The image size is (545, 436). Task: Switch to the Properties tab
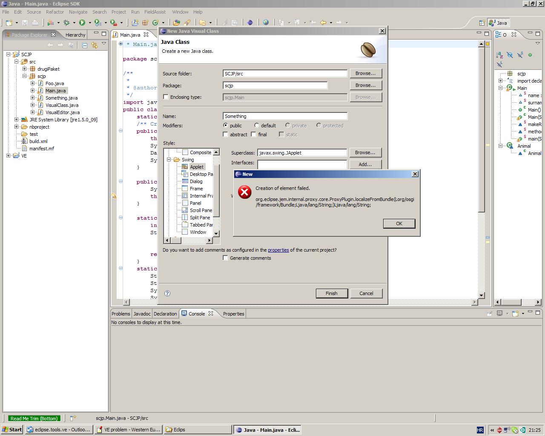coord(234,314)
